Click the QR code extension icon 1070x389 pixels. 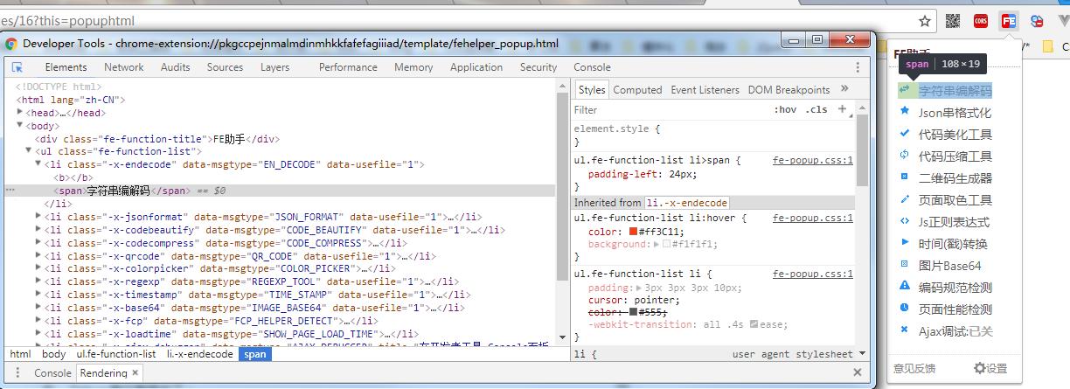(953, 21)
